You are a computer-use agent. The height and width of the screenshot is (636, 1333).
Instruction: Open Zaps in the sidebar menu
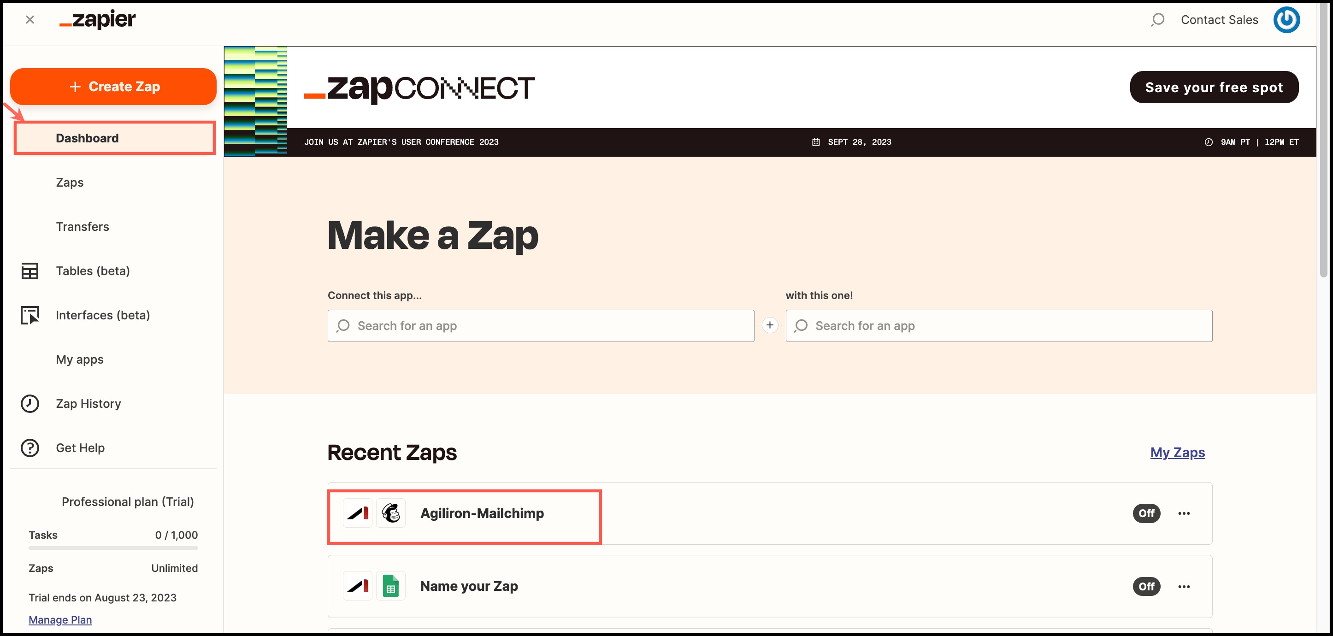coord(69,182)
